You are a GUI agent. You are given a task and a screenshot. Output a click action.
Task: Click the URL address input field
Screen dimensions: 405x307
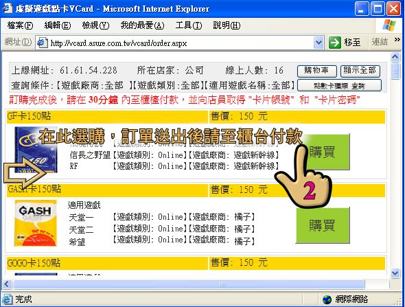pyautogui.click(x=181, y=43)
